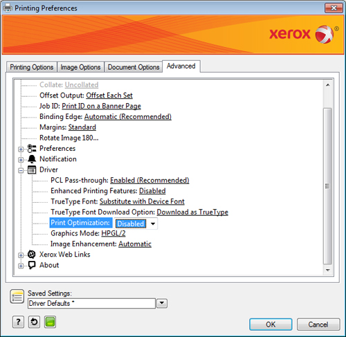
Task: Select the Rotate Image 180... row
Action: 69,138
